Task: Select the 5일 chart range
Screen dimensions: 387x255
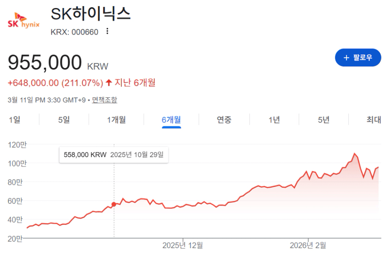Action: [64, 120]
